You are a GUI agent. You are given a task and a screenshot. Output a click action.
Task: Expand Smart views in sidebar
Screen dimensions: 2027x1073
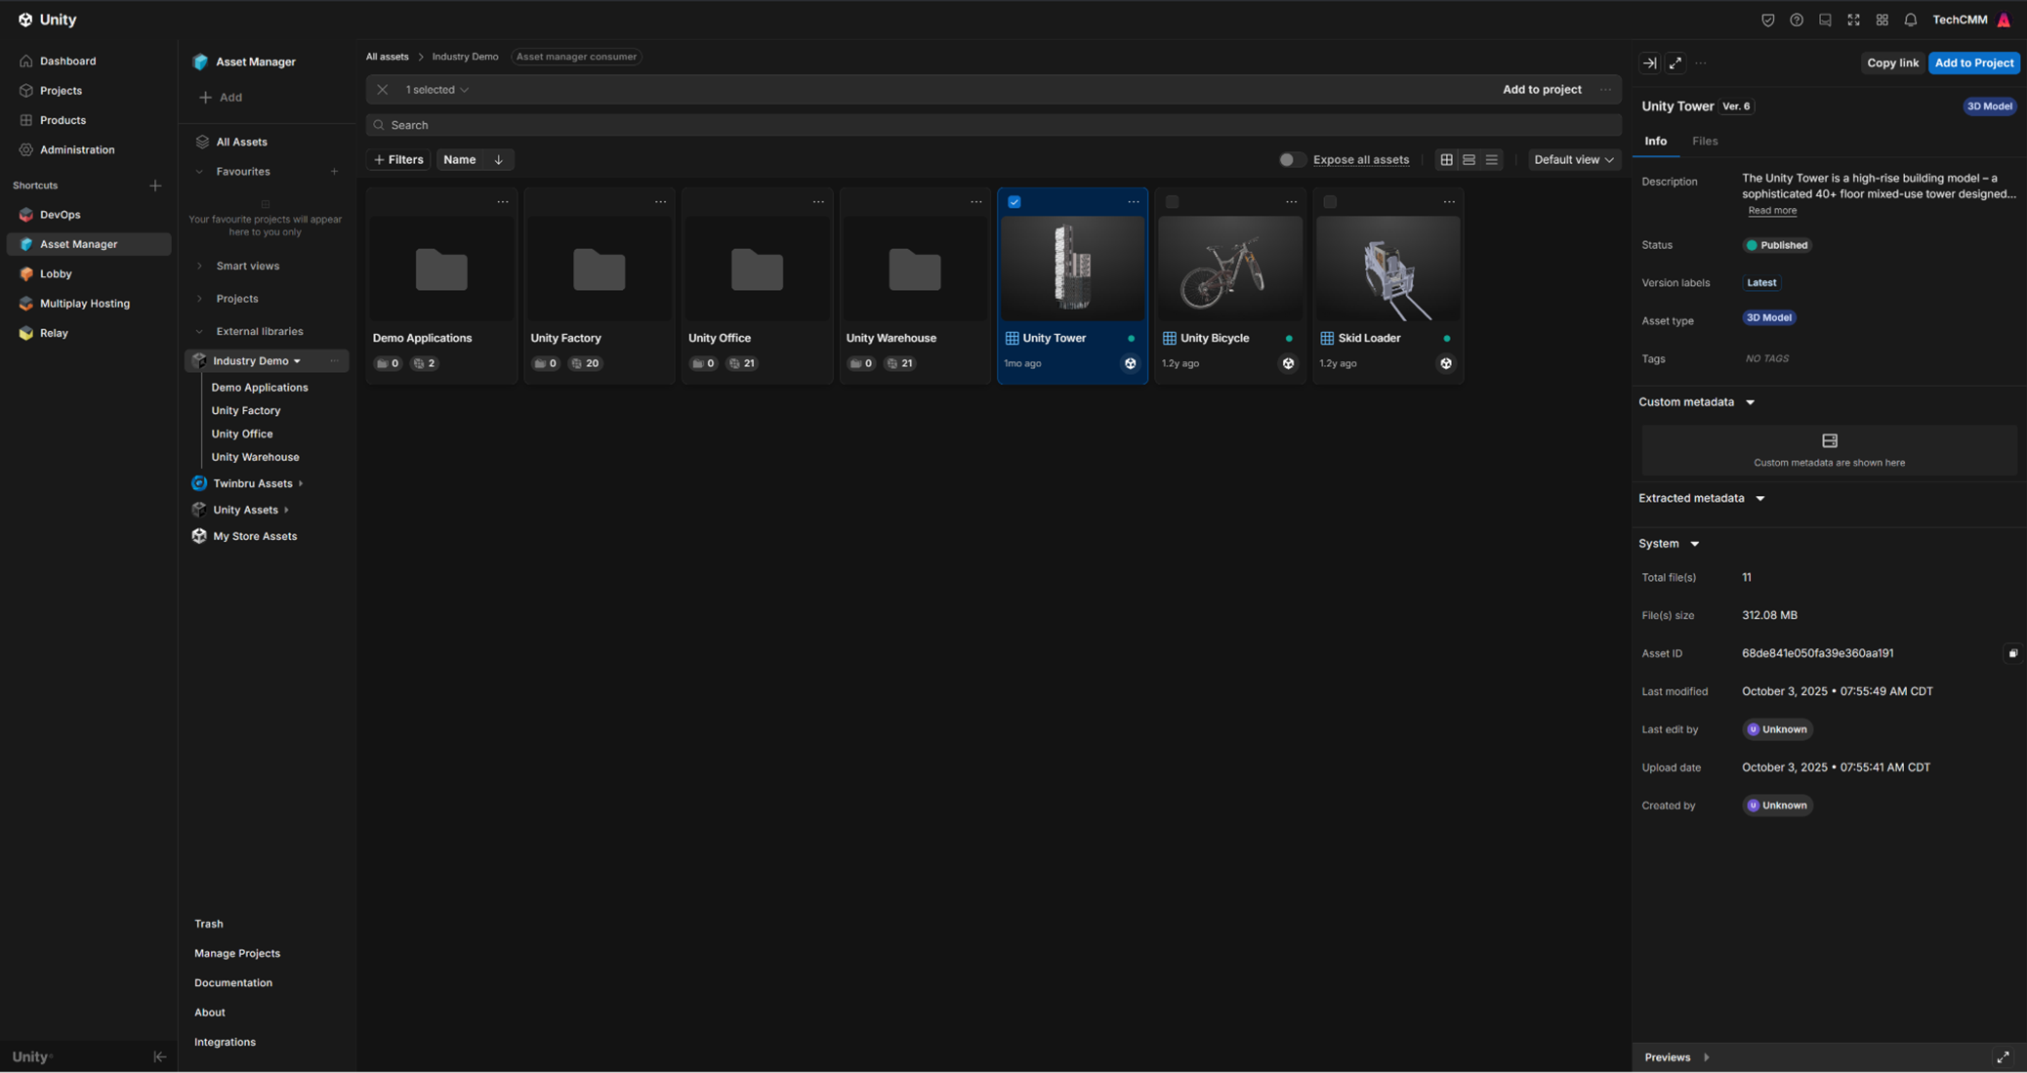click(199, 266)
